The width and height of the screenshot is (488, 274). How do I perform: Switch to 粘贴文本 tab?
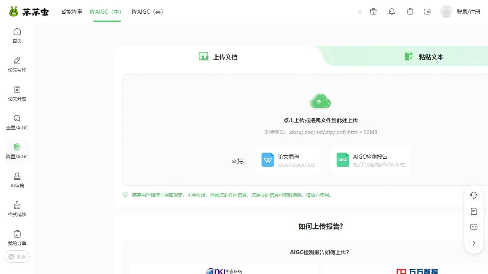pos(424,57)
